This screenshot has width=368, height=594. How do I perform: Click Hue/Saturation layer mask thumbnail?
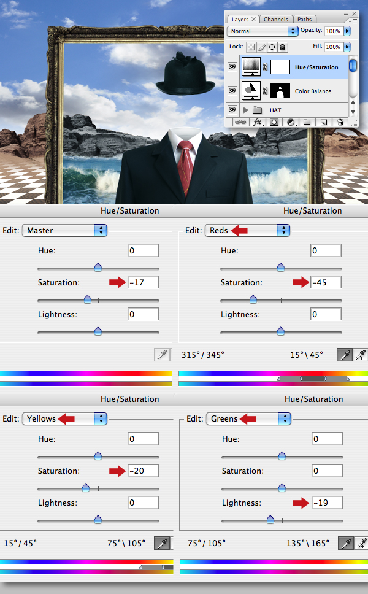click(280, 67)
